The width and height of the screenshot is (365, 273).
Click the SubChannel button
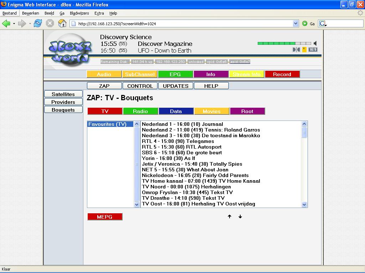[x=140, y=74]
